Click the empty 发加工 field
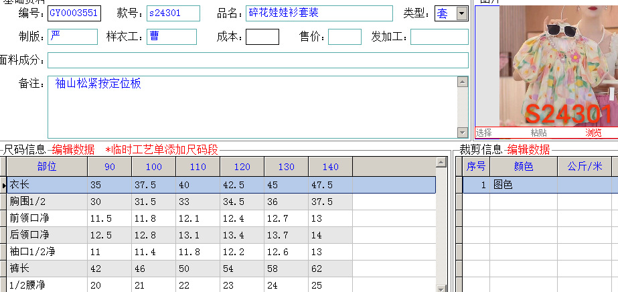618x292 pixels. 439,37
